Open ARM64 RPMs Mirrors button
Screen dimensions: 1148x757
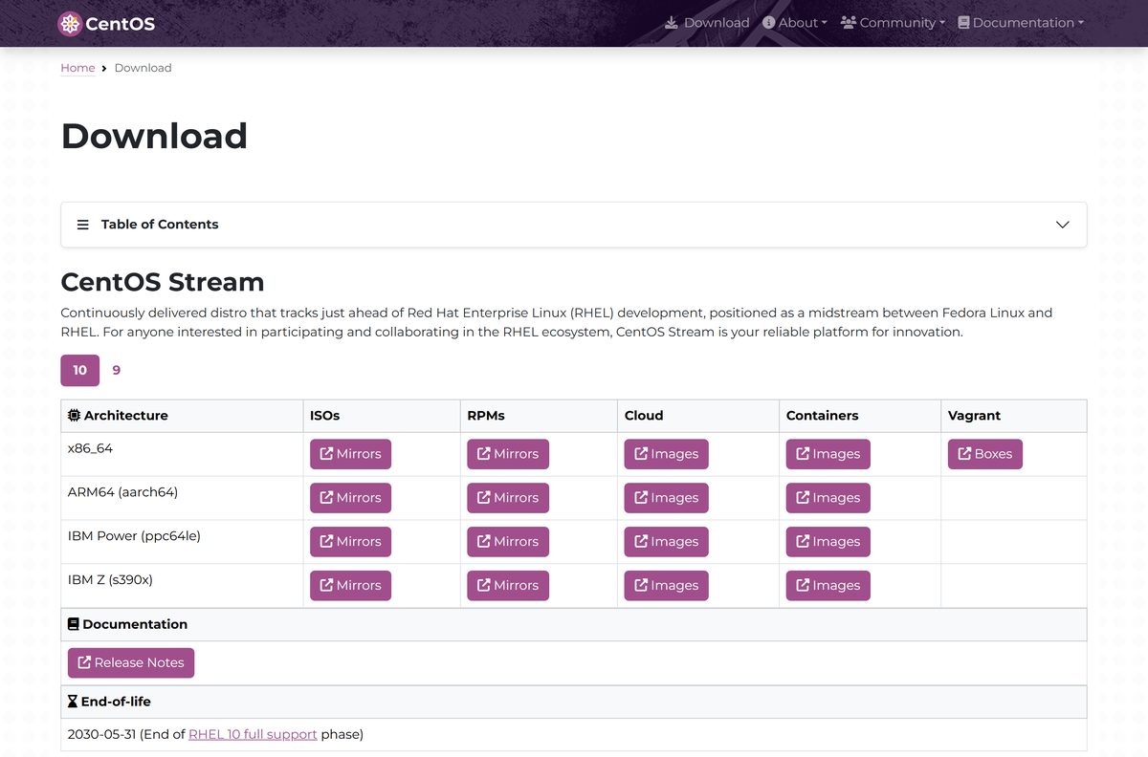click(508, 498)
